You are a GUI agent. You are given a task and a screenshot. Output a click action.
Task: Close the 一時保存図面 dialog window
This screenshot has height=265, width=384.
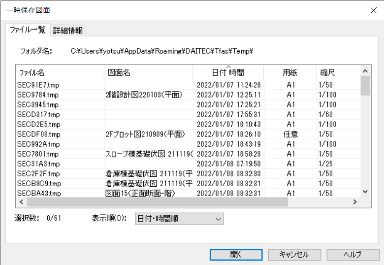372,10
